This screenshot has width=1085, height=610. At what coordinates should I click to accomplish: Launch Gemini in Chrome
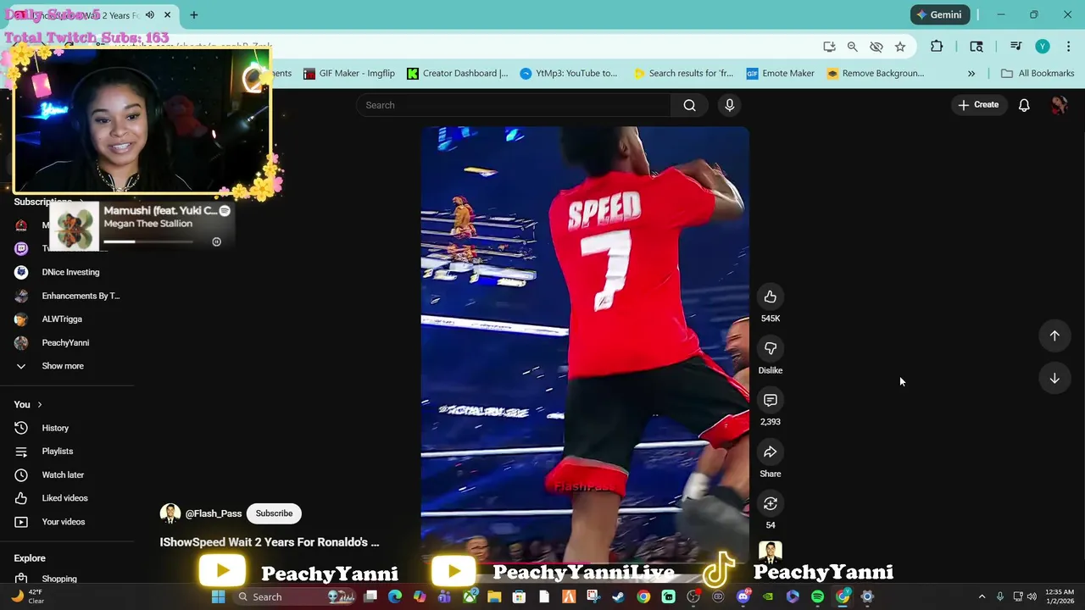pos(939,14)
